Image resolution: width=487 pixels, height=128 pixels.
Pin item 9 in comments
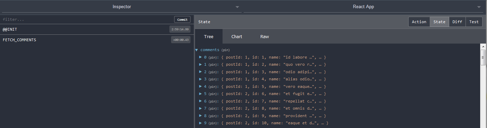[x=213, y=123]
